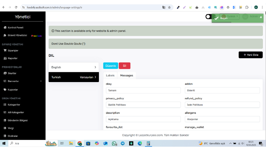Image resolution: width=266 pixels, height=150 pixels.
Task: Open Outlook from taskbar
Action: [x=105, y=143]
